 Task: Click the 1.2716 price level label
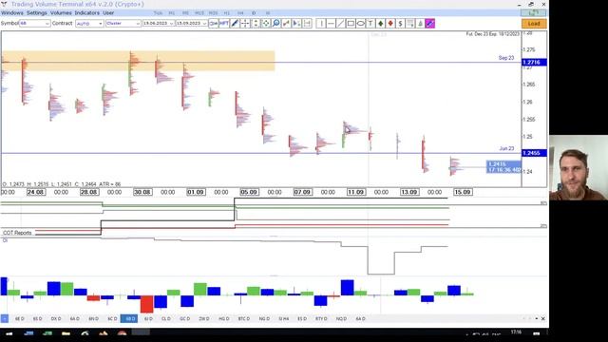[x=534, y=62]
